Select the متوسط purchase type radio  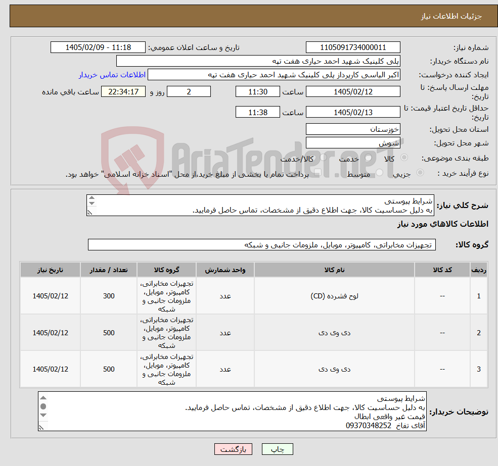380,173
